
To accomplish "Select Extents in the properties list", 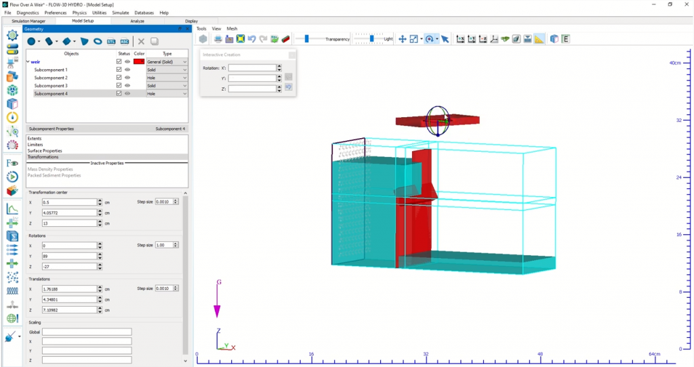I will pyautogui.click(x=35, y=139).
